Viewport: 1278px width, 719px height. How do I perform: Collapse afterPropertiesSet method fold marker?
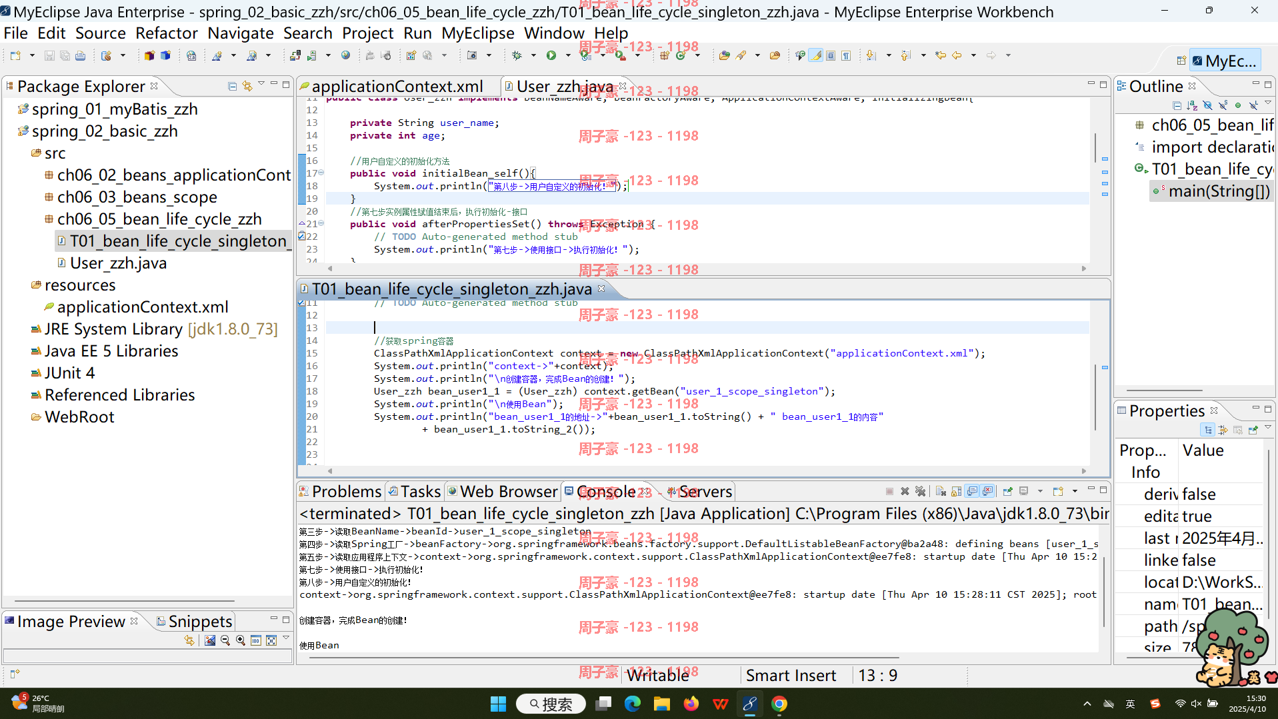[x=321, y=224]
